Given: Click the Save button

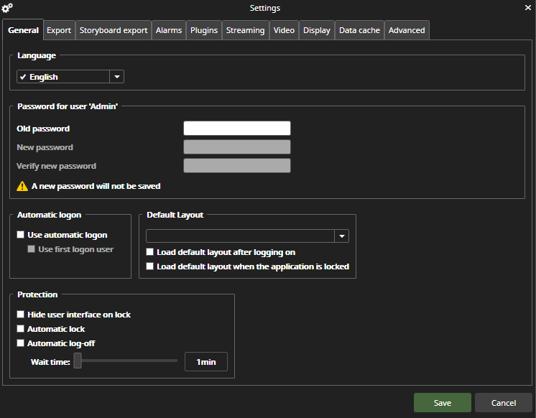Looking at the screenshot, I should pyautogui.click(x=442, y=403).
